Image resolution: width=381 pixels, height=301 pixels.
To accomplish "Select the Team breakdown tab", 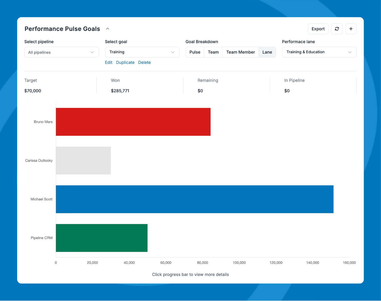I will point(213,52).
